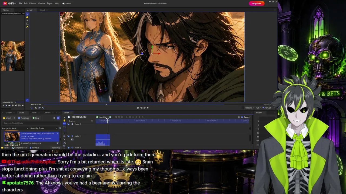
Task: Select the timeline Hand tool
Action: [x=64, y=120]
